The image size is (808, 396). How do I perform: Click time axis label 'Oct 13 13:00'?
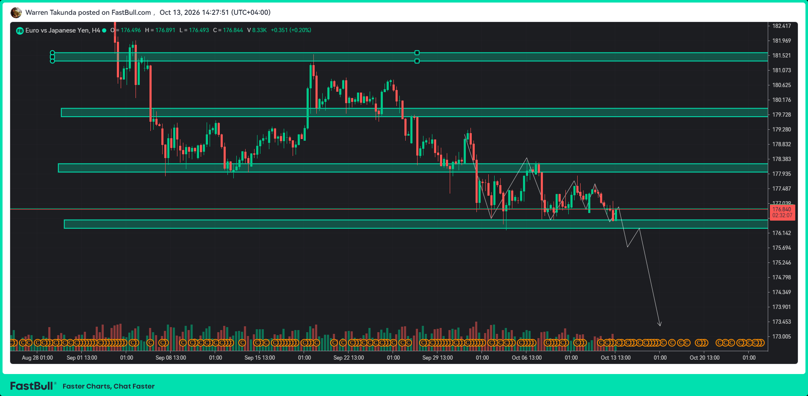616,358
